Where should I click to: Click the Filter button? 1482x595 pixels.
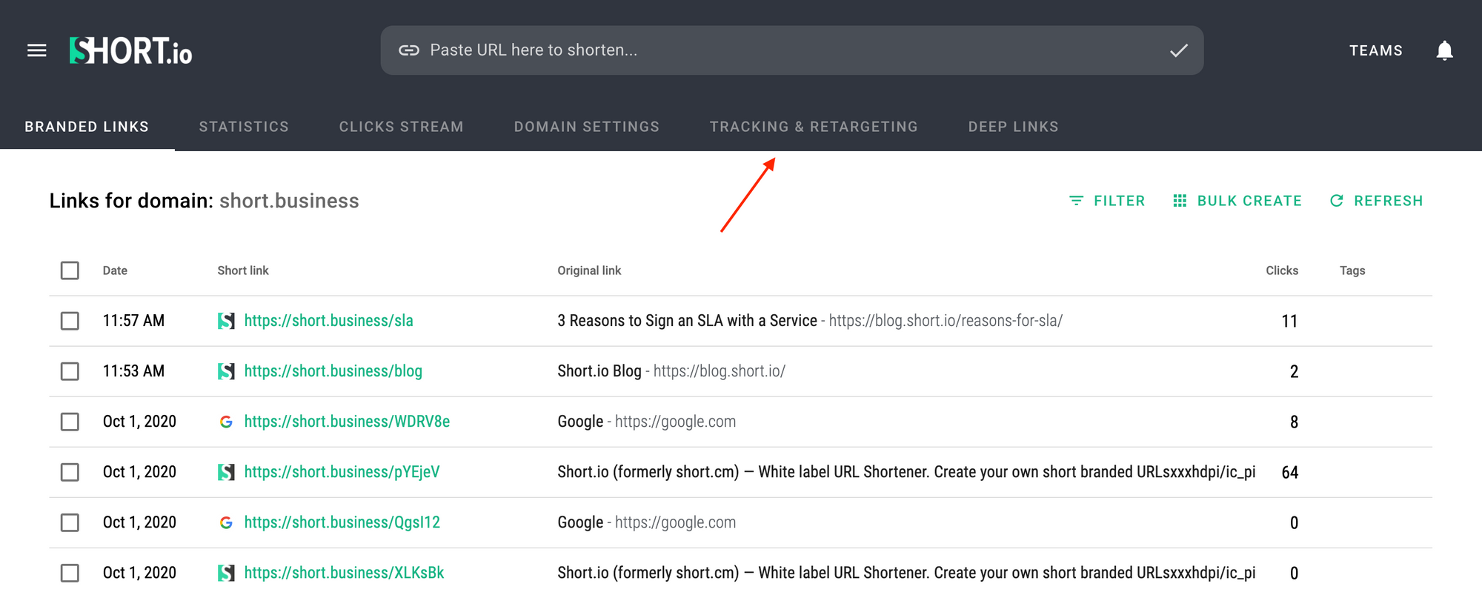(x=1107, y=201)
